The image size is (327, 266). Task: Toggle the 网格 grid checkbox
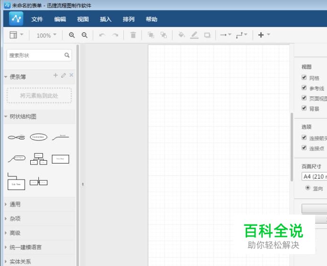click(304, 77)
